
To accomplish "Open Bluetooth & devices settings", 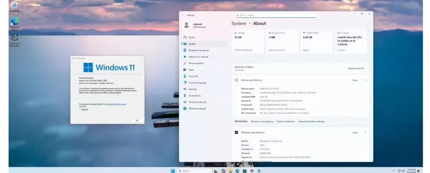I will tap(204, 50).
